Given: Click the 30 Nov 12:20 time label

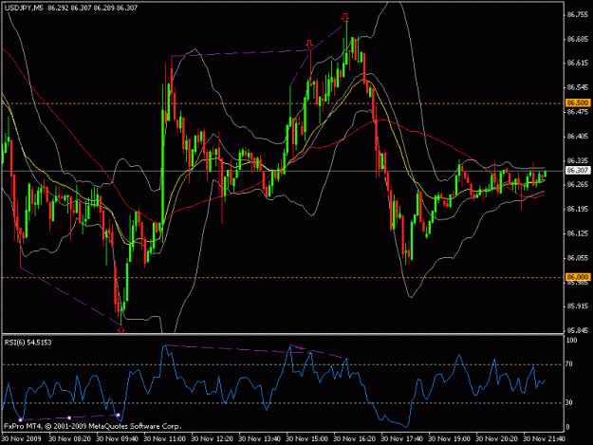Looking at the screenshot, I should [212, 439].
